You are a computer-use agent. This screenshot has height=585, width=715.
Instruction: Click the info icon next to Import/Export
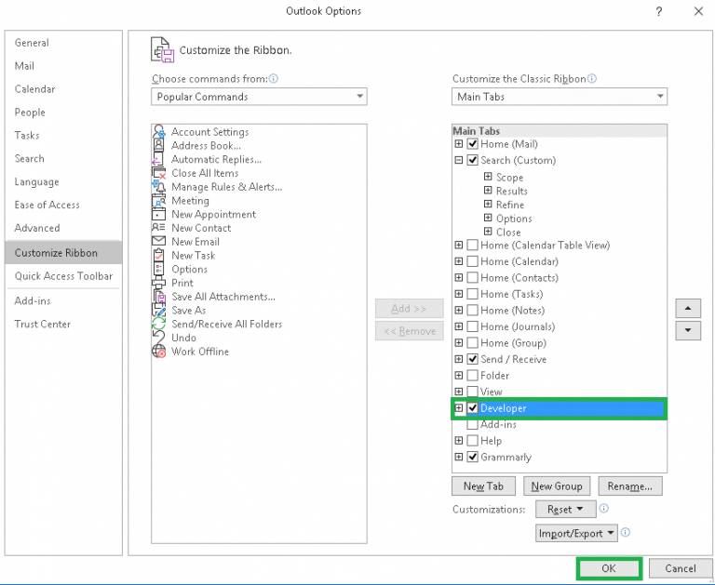coord(626,532)
